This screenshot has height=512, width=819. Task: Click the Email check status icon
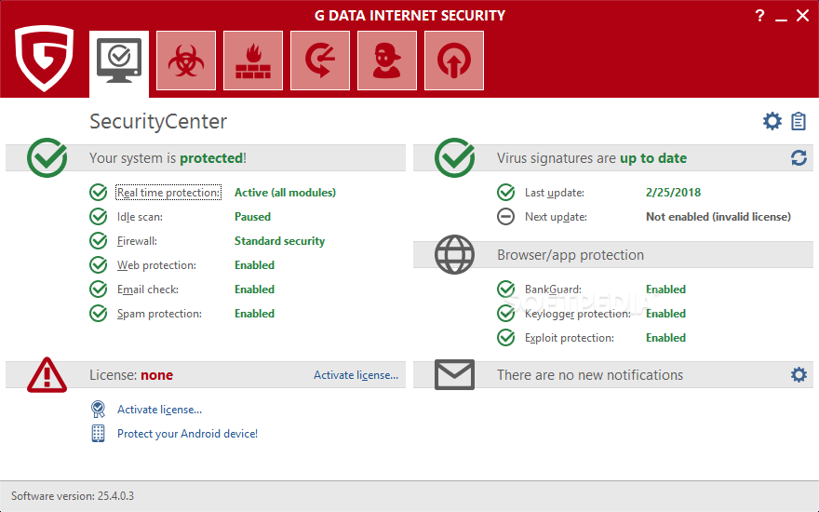pyautogui.click(x=99, y=289)
